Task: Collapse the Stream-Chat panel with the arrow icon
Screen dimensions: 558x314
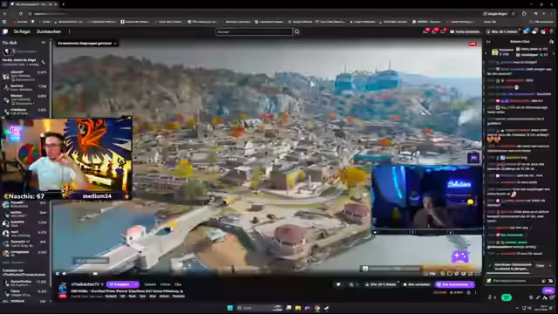Action: pyautogui.click(x=488, y=42)
